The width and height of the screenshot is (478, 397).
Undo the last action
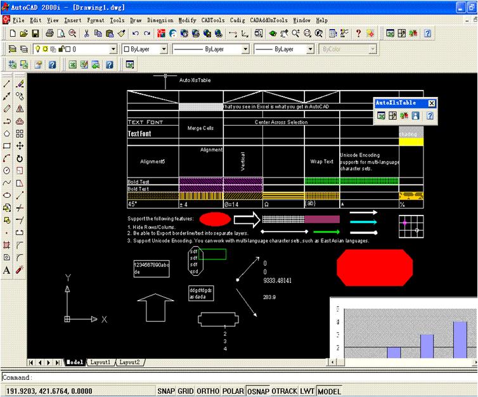point(136,33)
